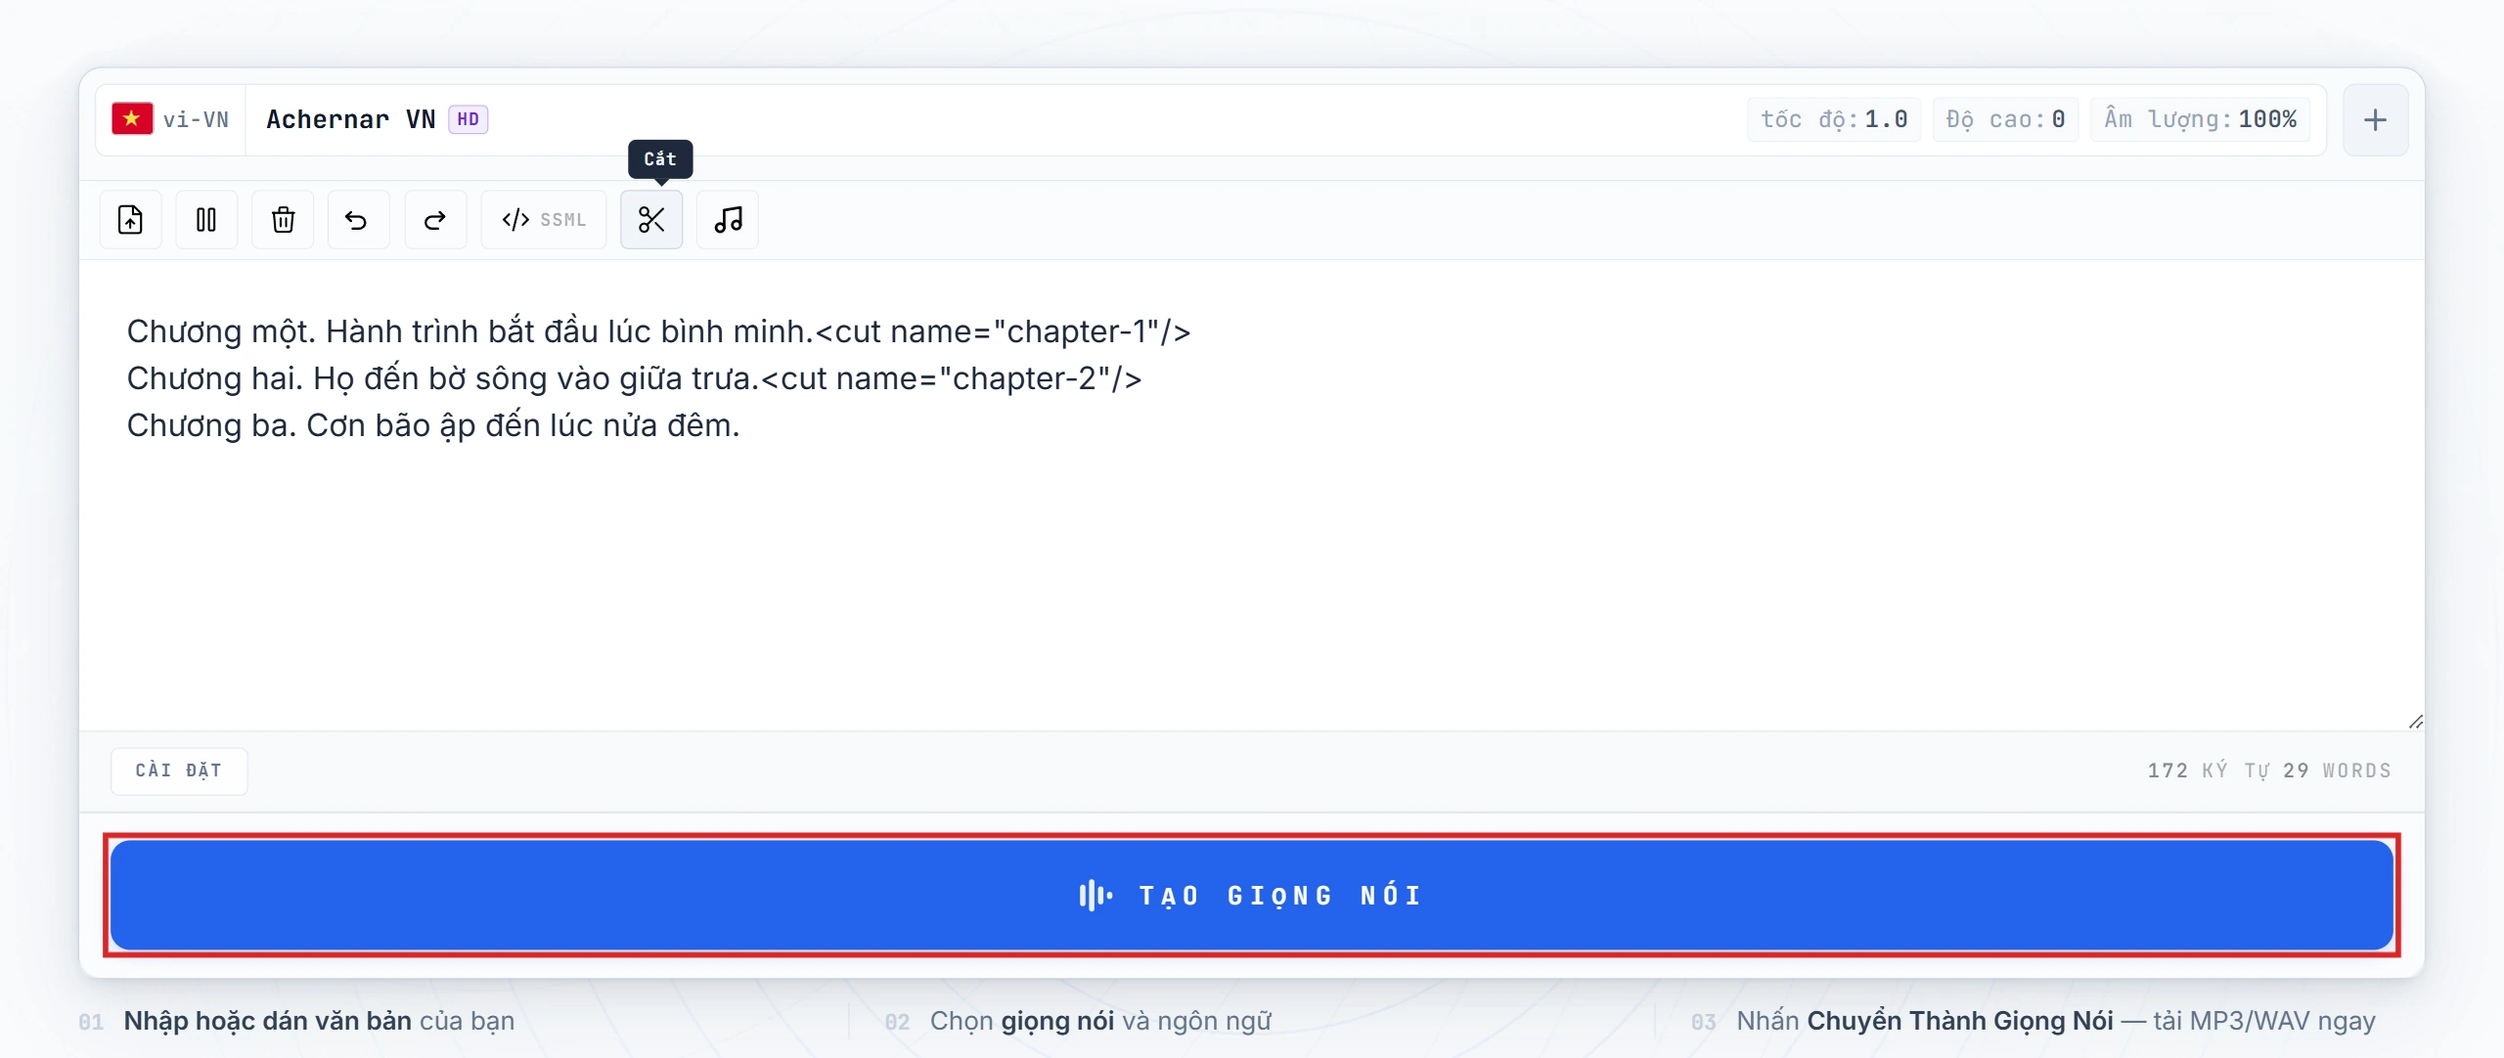Viewport: 2504px width, 1058px height.
Task: Open the CÀI ĐẶT settings
Action: coord(178,771)
